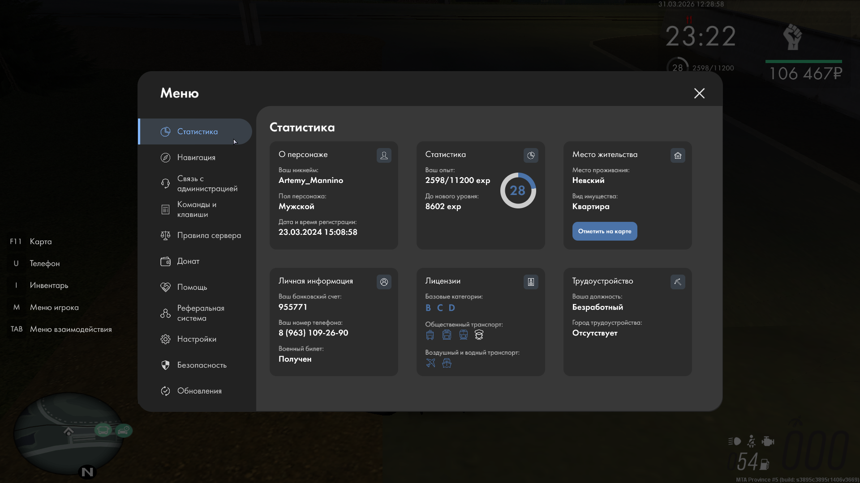
Task: Click the user circle icon in Личная информация card
Action: [384, 282]
